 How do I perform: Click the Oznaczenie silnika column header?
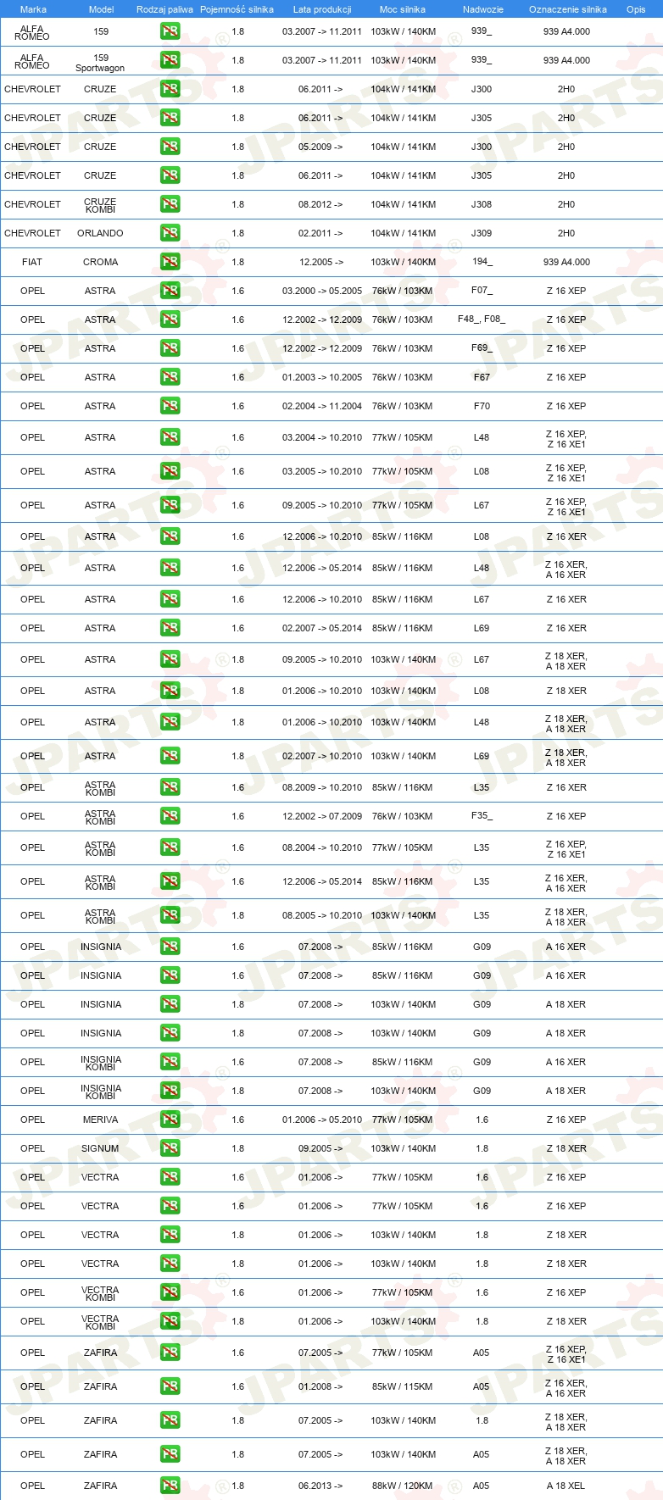[x=568, y=9]
